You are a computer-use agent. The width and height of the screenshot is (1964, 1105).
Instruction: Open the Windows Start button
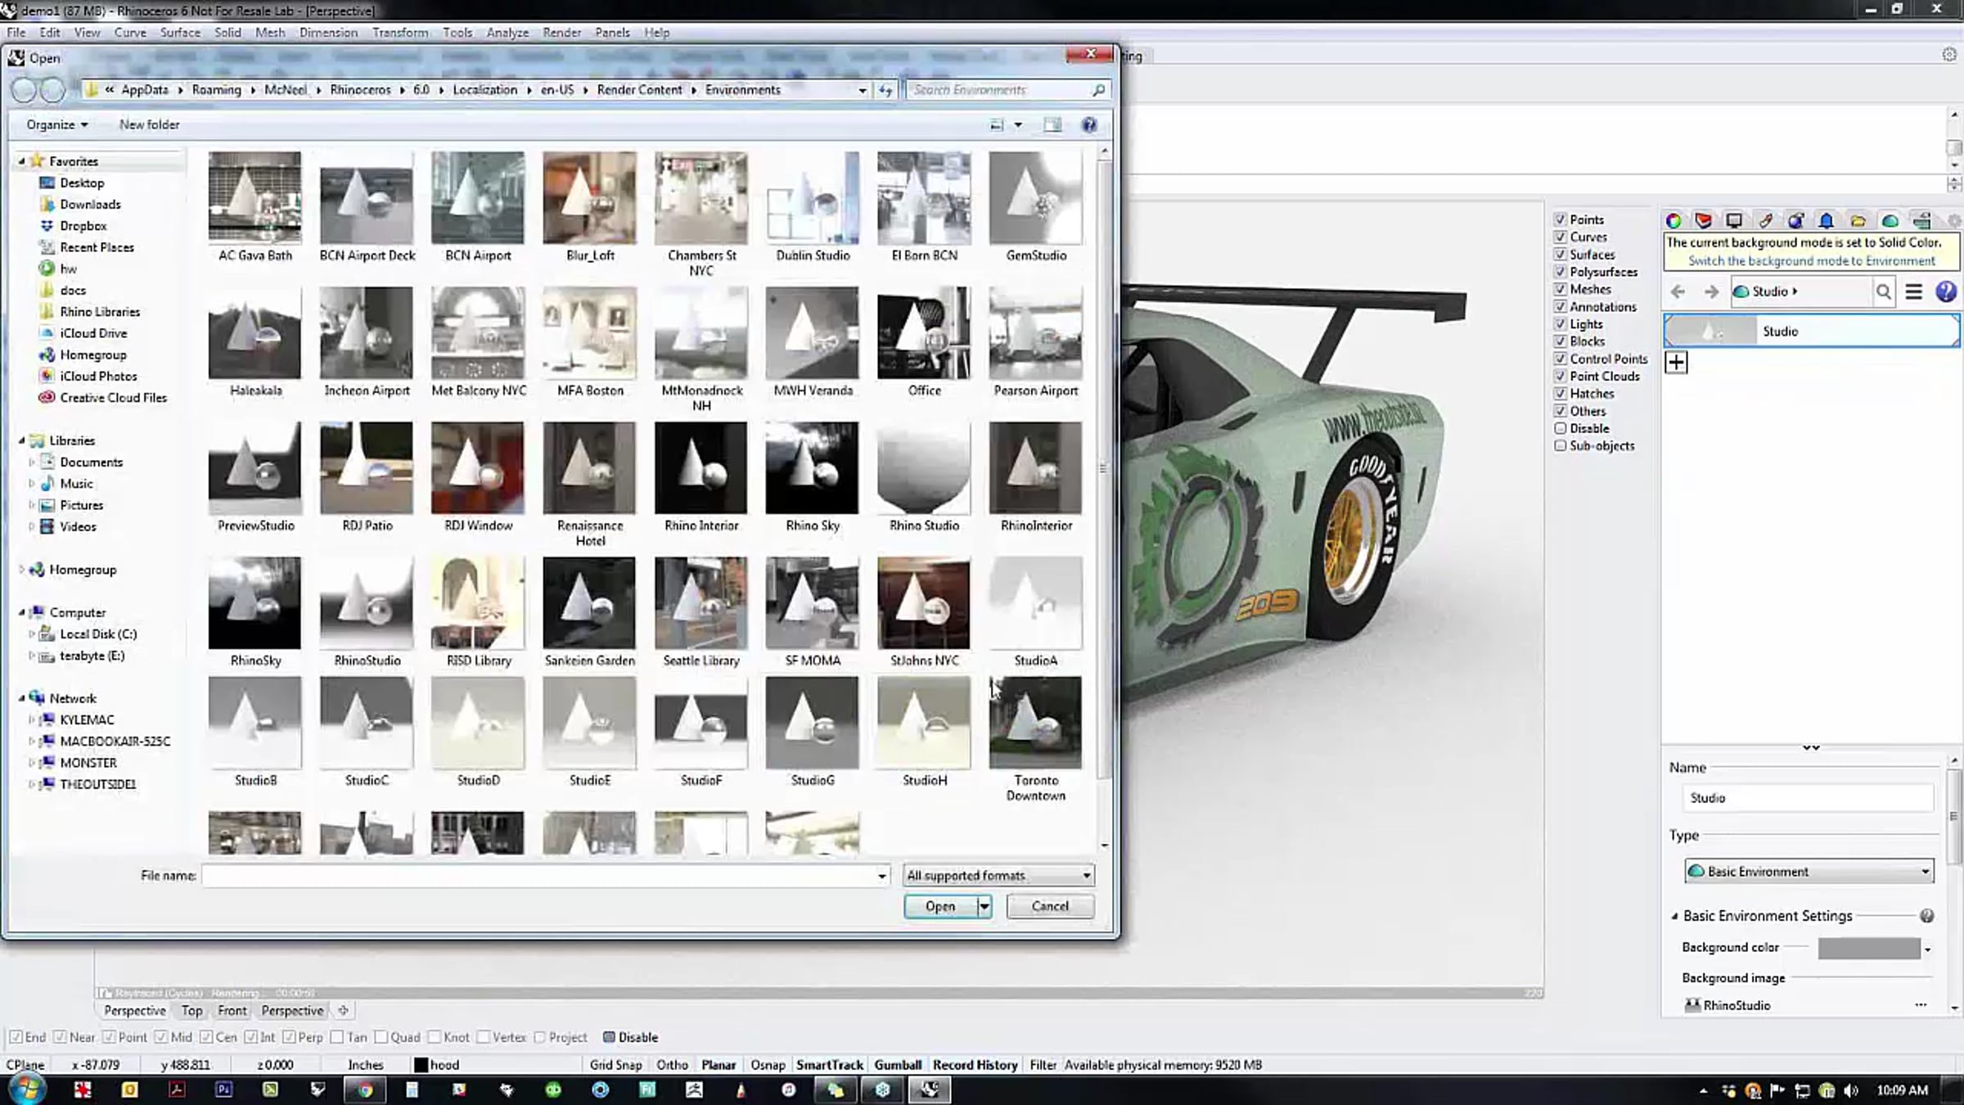(x=26, y=1089)
